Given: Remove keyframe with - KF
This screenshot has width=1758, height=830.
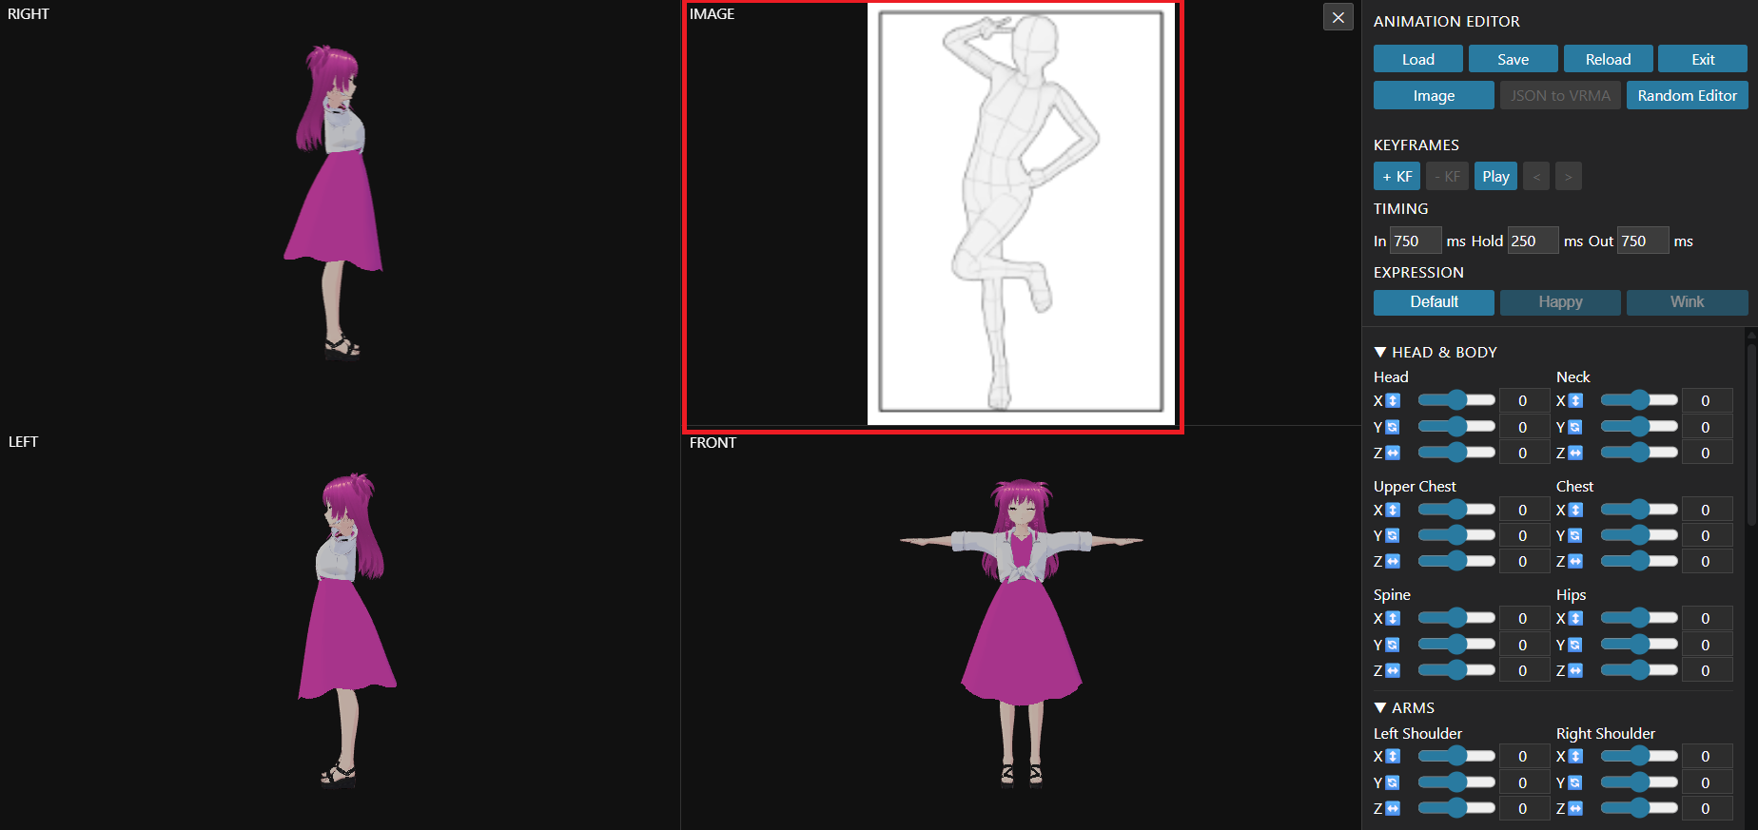Looking at the screenshot, I should [1447, 176].
